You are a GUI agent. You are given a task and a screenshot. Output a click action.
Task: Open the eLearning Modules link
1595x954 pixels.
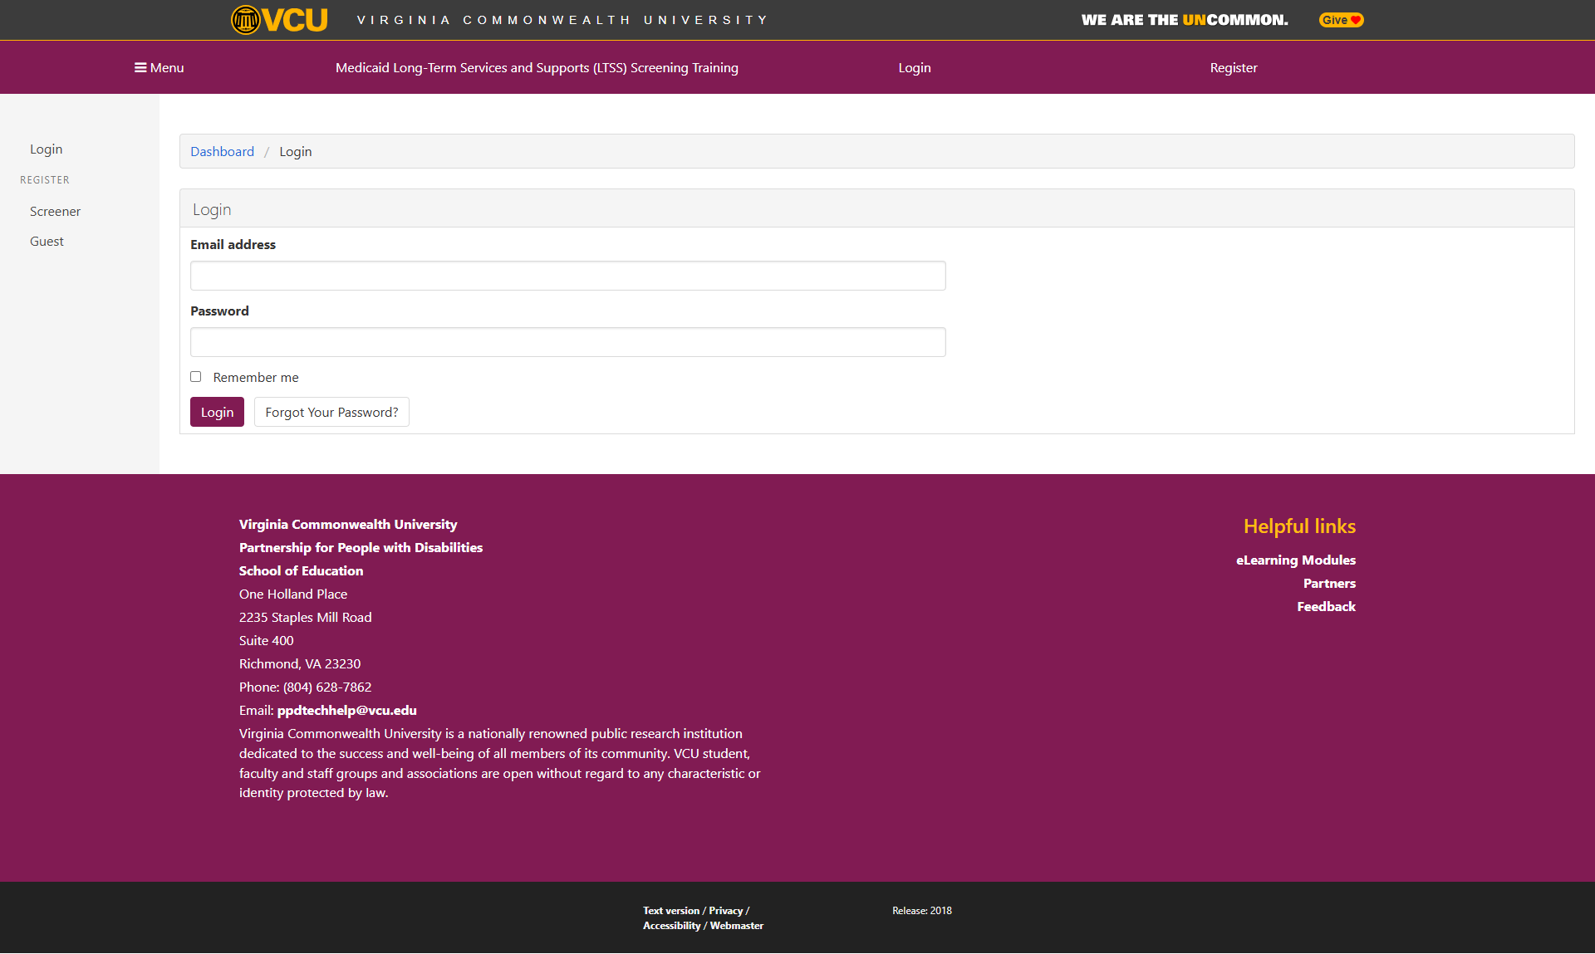[x=1295, y=560]
